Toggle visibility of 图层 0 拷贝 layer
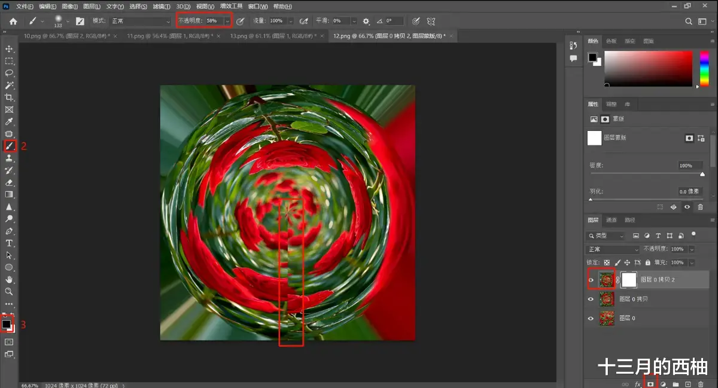The width and height of the screenshot is (718, 388). [x=591, y=299]
